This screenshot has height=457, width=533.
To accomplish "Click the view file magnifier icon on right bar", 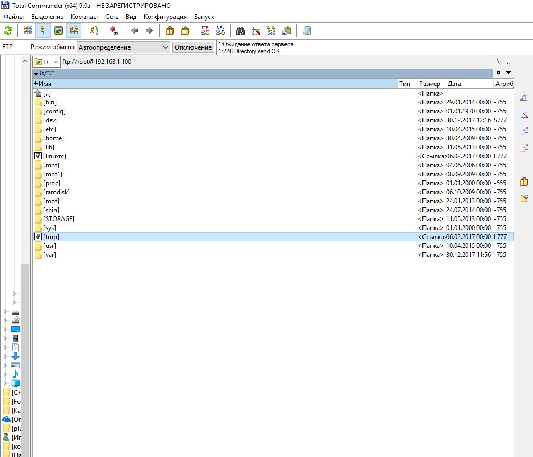I will click(524, 97).
